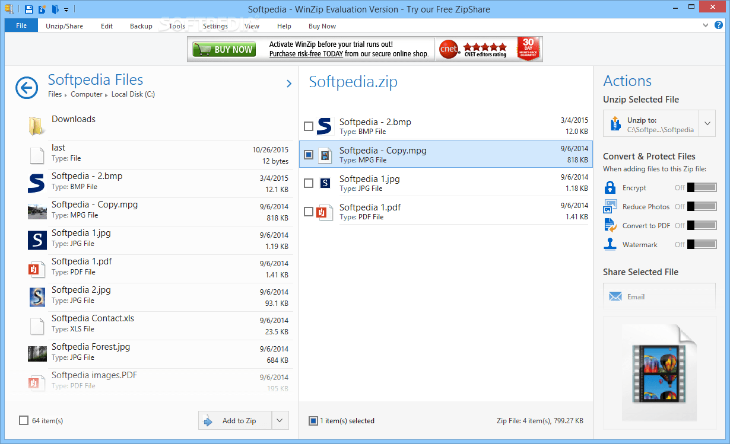Switch to the Backup tab
This screenshot has width=730, height=444.
[141, 25]
